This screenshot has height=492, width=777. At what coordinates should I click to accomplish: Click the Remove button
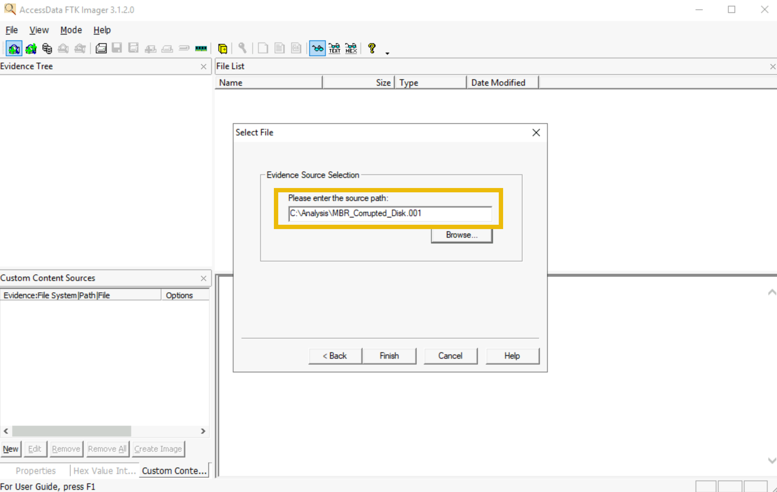(x=66, y=449)
